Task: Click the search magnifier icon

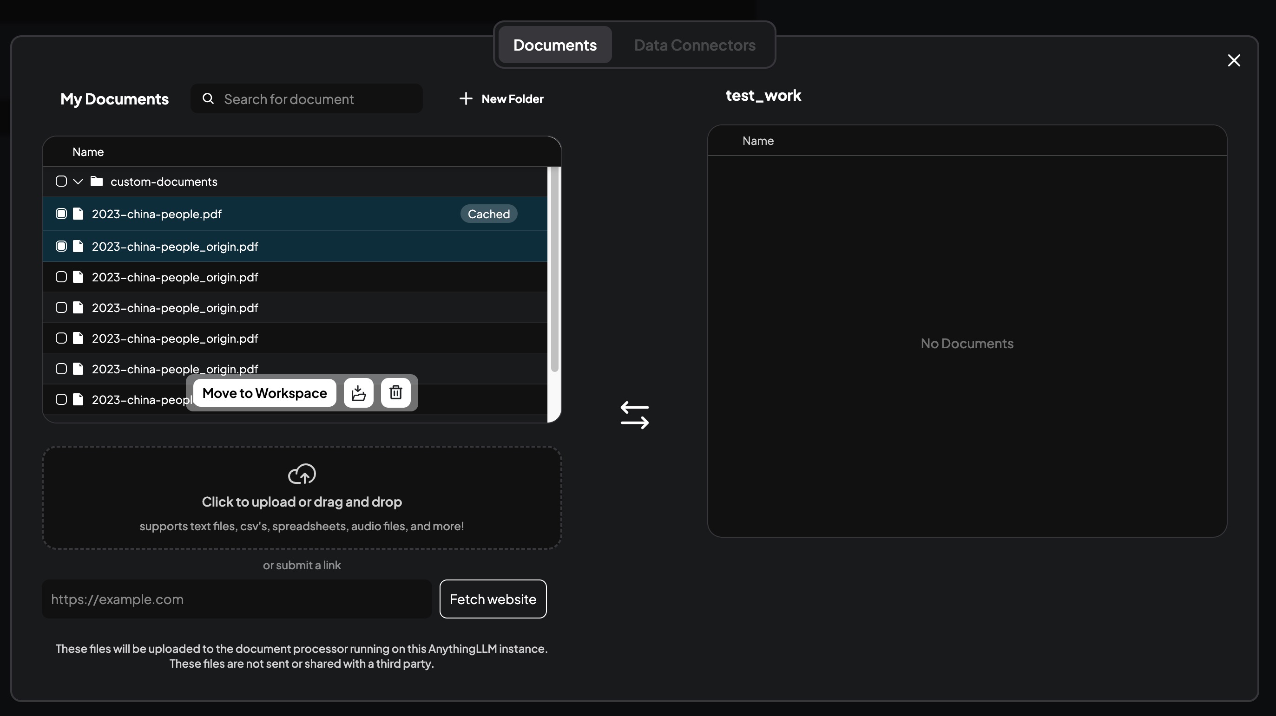Action: pos(208,99)
